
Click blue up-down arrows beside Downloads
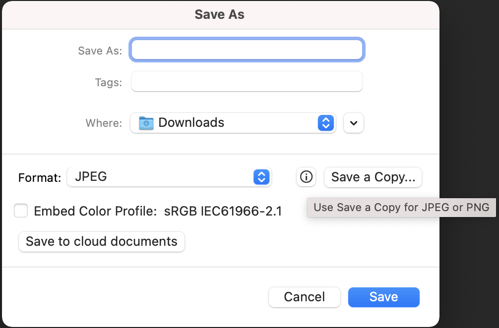(x=325, y=123)
